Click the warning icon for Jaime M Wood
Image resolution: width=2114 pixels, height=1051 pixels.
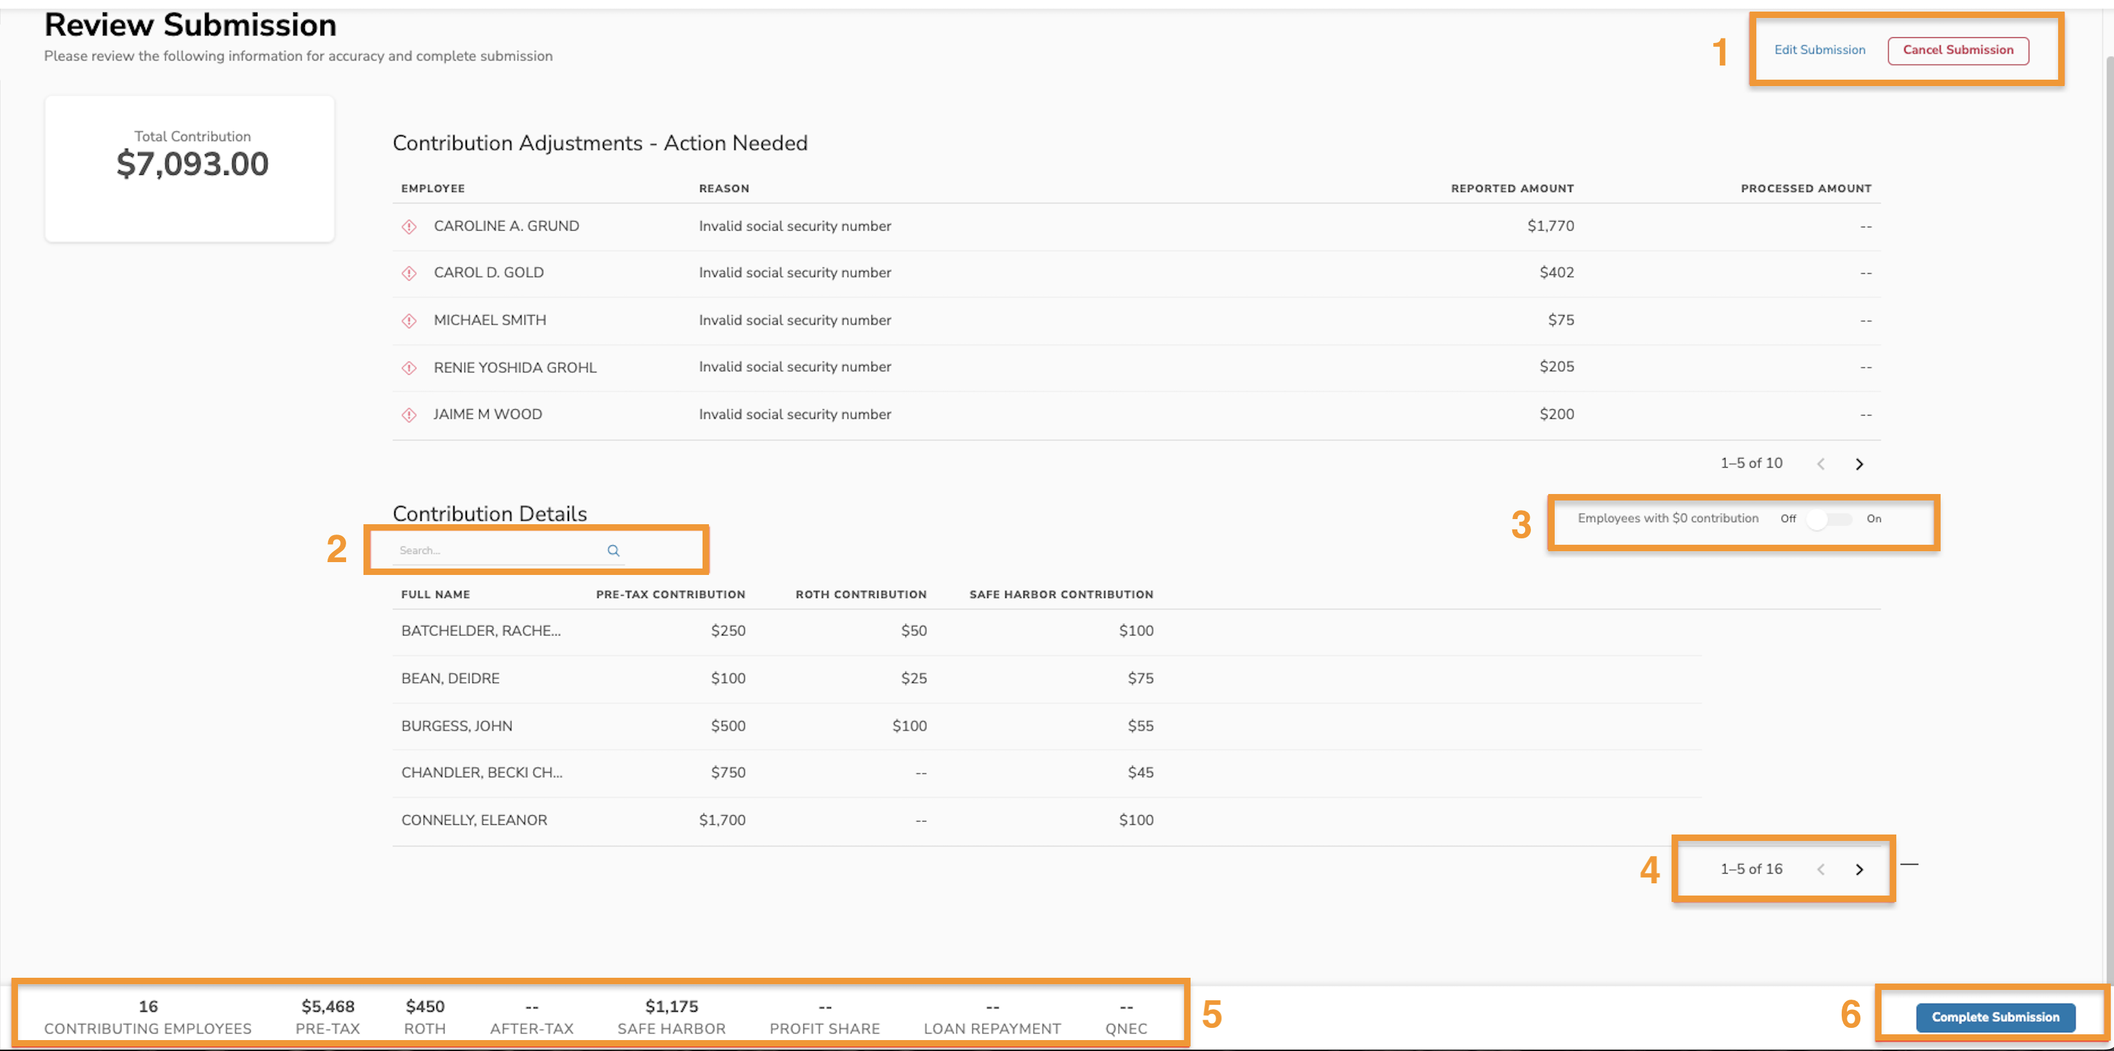410,414
